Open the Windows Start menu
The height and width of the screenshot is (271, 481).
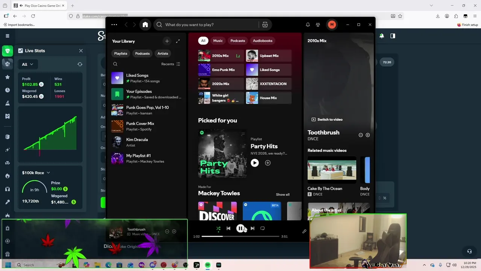point(8,265)
